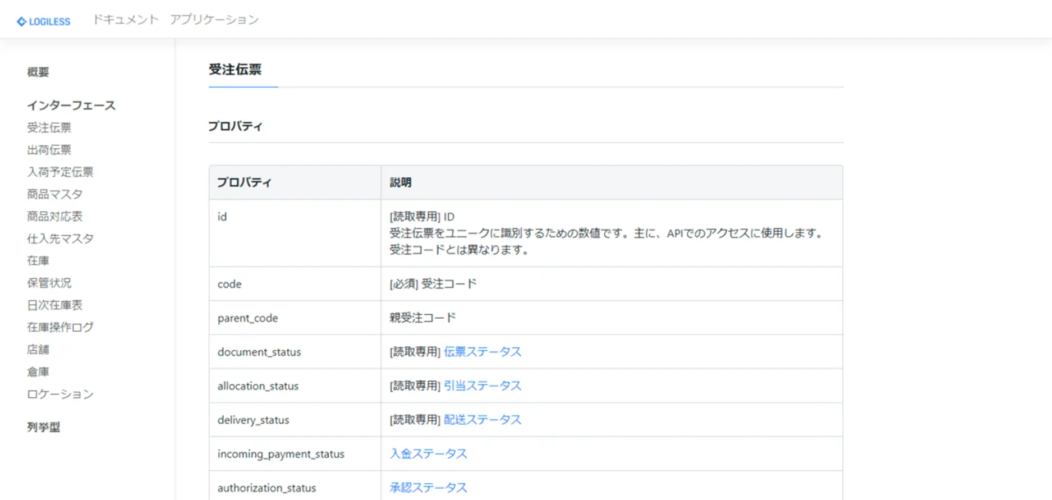
Task: Follow the 伝票ステータス link
Action: tap(482, 352)
